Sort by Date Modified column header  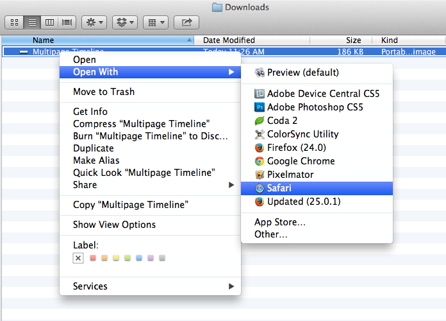[252, 40]
